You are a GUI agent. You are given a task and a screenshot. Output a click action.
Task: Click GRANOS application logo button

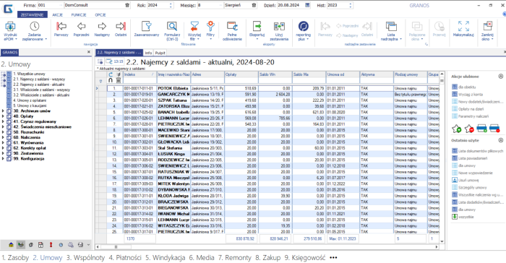tap(8, 9)
